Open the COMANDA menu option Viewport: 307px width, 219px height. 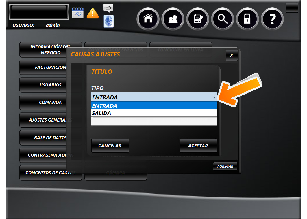pos(50,103)
